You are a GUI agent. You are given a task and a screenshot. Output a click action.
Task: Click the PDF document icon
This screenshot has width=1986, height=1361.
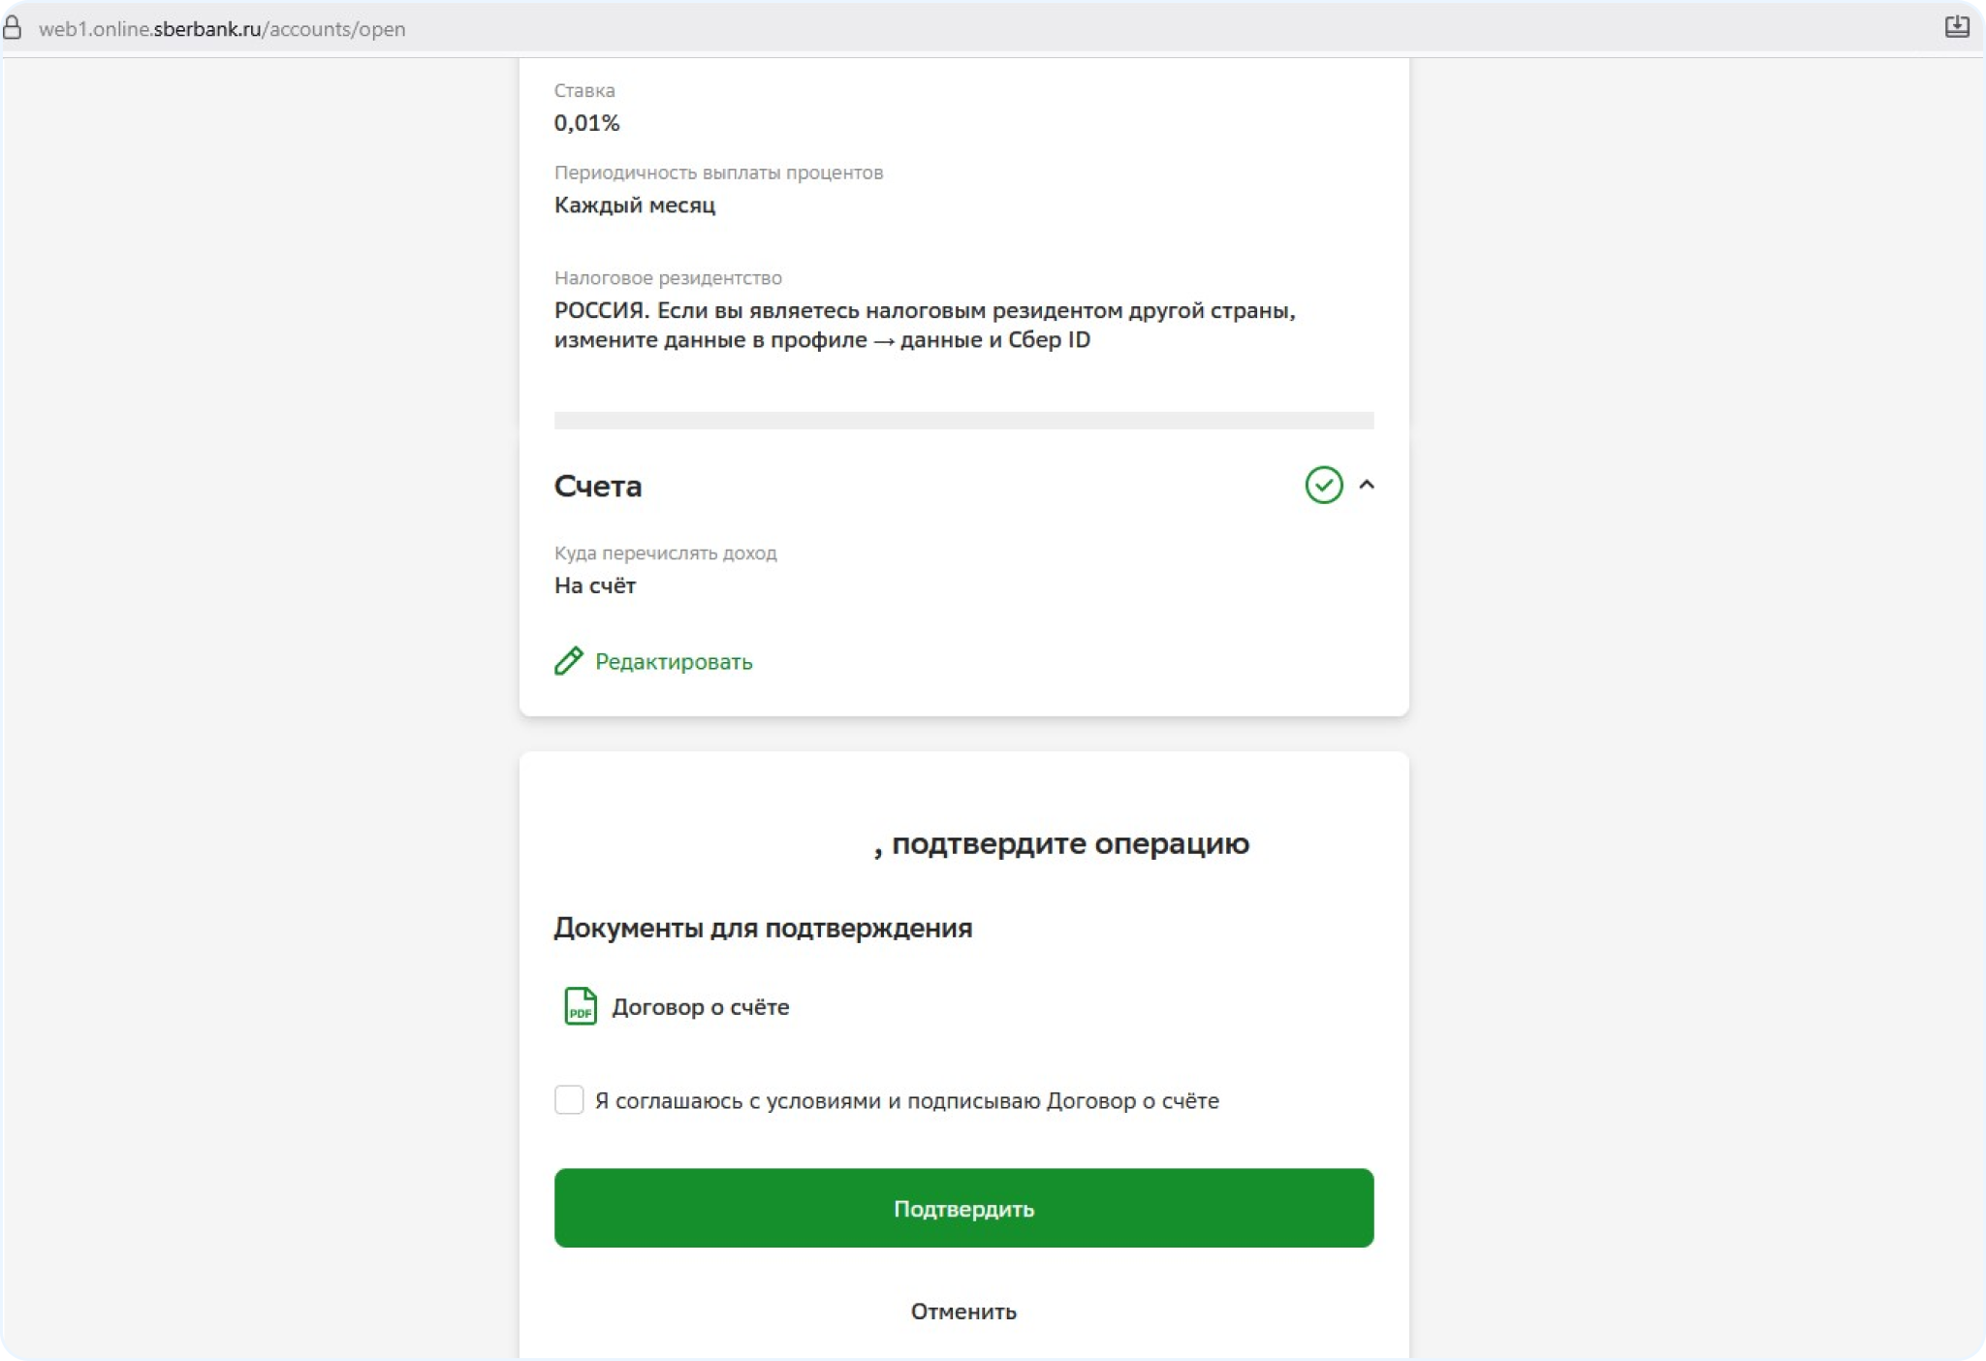click(580, 1006)
